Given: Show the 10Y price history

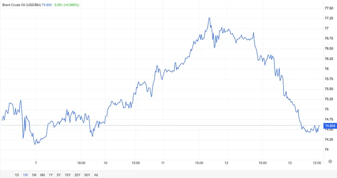Looking at the screenshot, I should coord(67,175).
